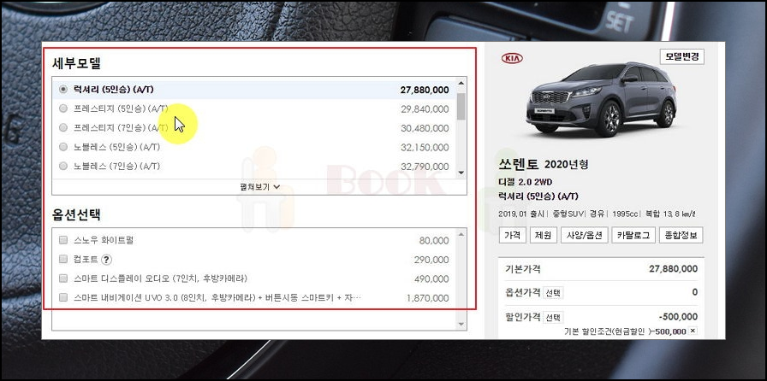Tick the 스마트 내비게이션 UVO 3.0 checkbox
Viewport: 767px width, 381px height.
click(63, 297)
